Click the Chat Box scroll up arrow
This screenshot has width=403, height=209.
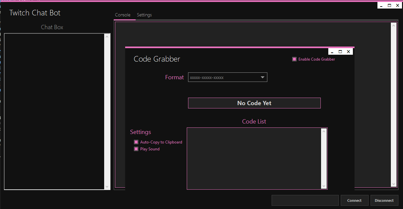point(107,37)
